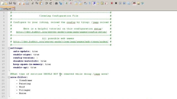Click the 'All possible mob names' comment
Image resolution: width=177 pixels, height=99 pixels.
[58, 38]
